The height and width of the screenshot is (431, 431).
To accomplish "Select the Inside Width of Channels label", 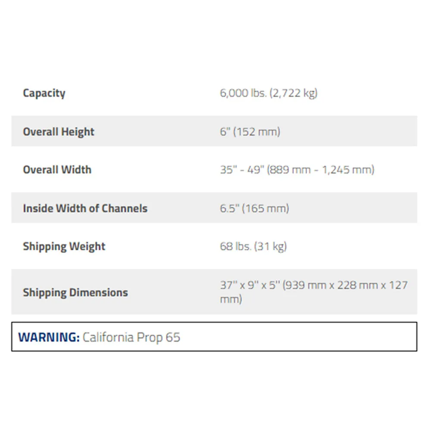I will (85, 208).
